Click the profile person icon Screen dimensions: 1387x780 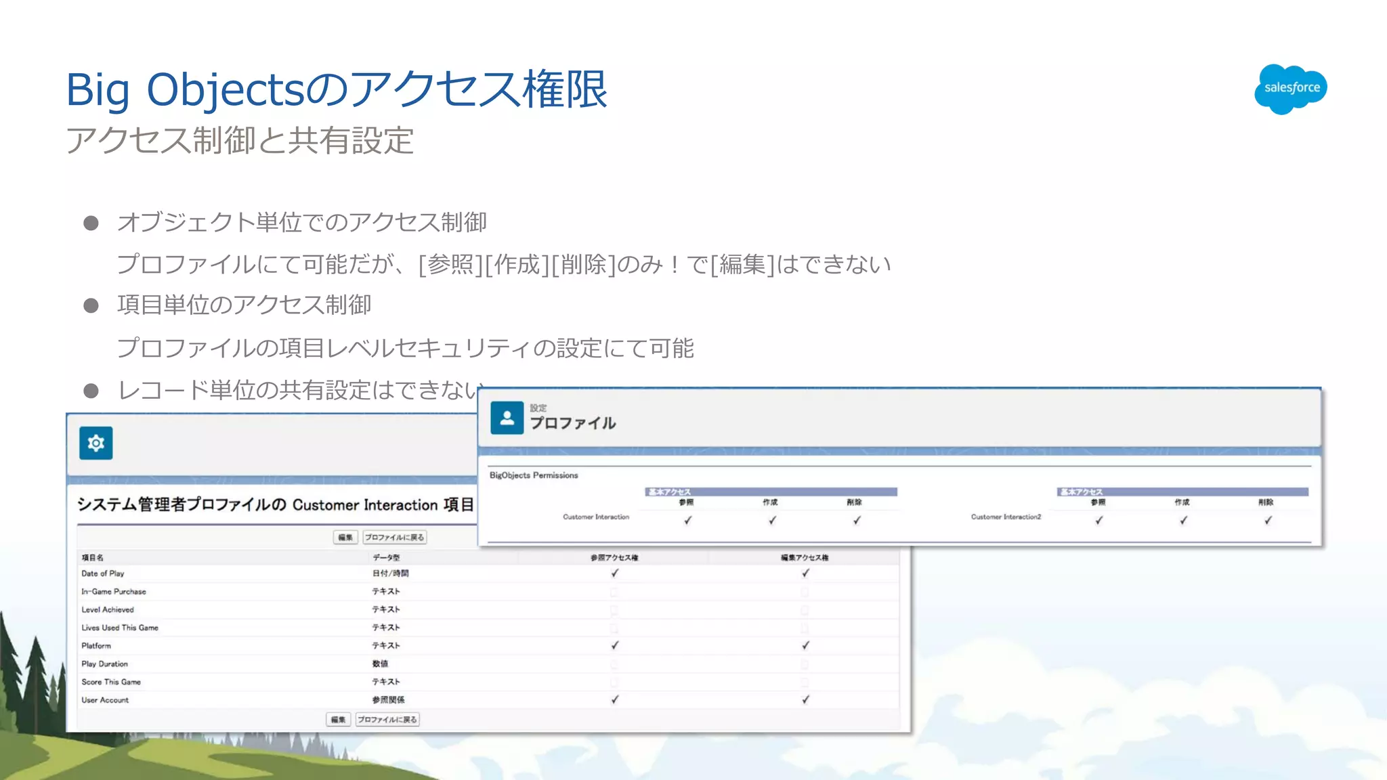tap(507, 418)
